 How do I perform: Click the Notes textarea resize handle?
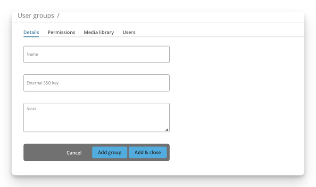tap(167, 130)
